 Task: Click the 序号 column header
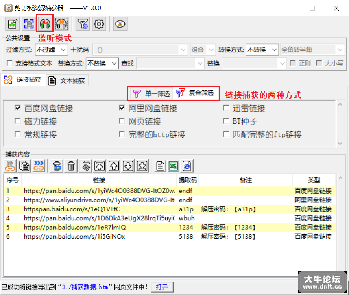13,180
